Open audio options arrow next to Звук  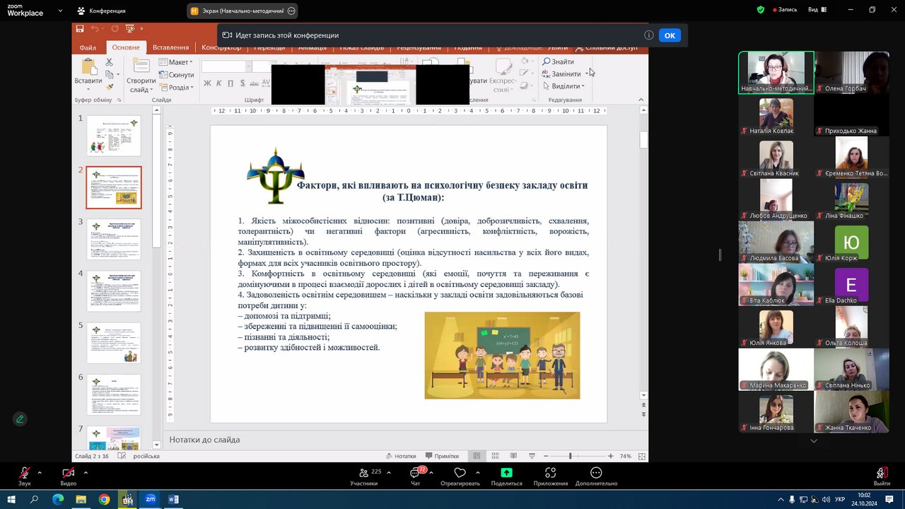click(x=40, y=472)
